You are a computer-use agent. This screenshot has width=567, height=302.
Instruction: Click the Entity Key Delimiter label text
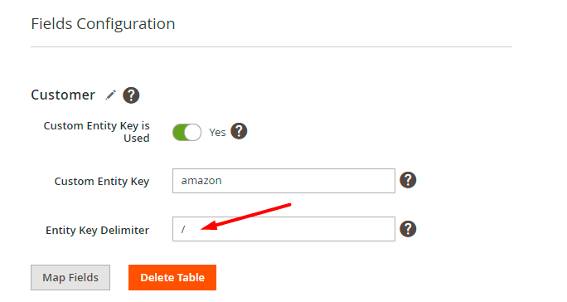coord(97,231)
